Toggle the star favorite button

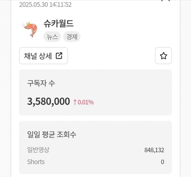(x=163, y=56)
